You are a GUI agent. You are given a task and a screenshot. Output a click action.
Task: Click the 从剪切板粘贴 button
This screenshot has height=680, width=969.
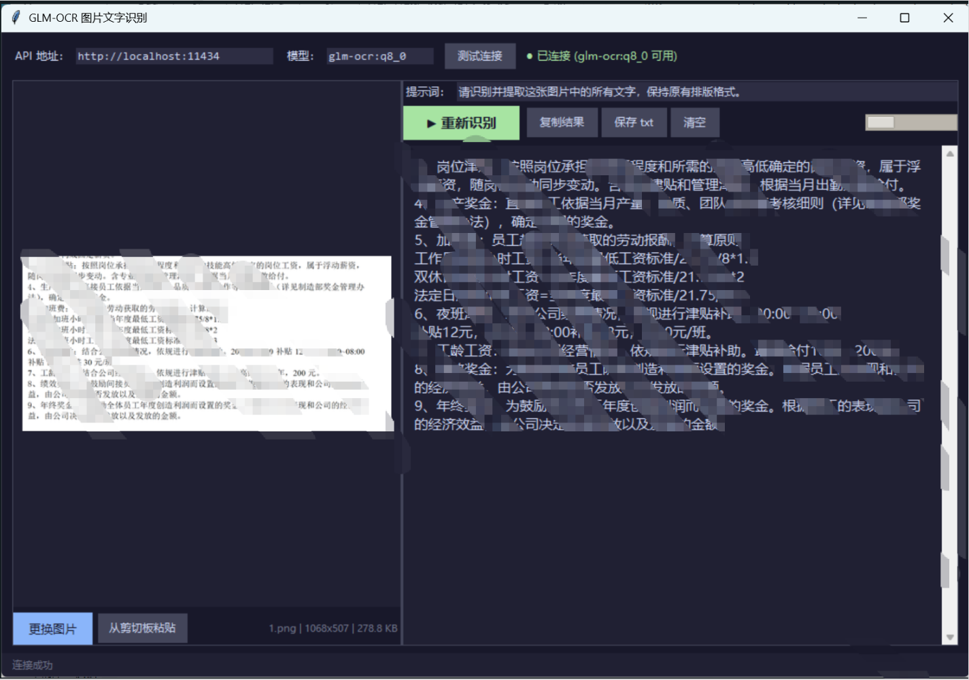click(x=142, y=628)
